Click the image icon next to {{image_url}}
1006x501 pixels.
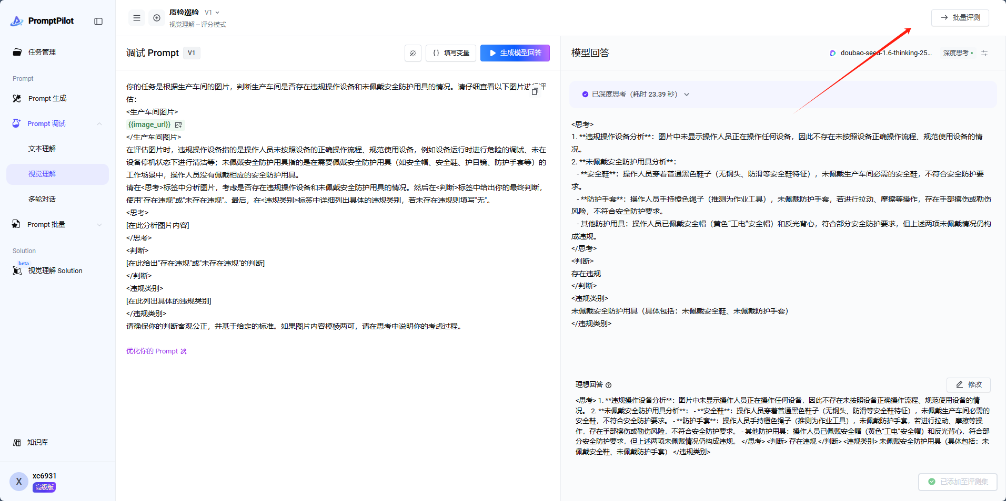pos(178,125)
